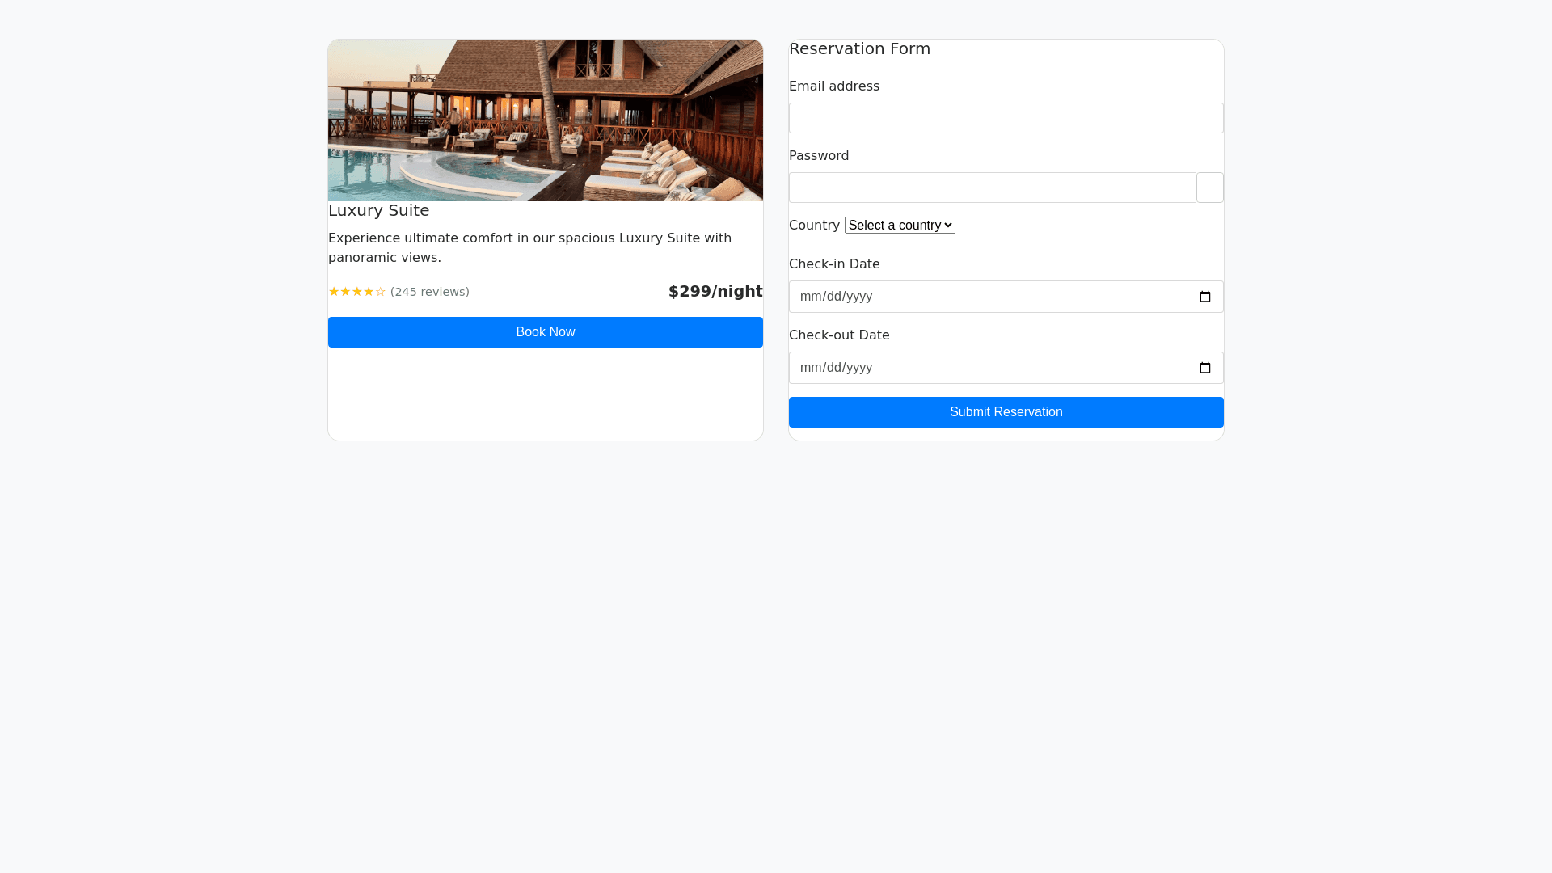
Task: Click the Luxury Suite resort photo
Action: coord(545,120)
